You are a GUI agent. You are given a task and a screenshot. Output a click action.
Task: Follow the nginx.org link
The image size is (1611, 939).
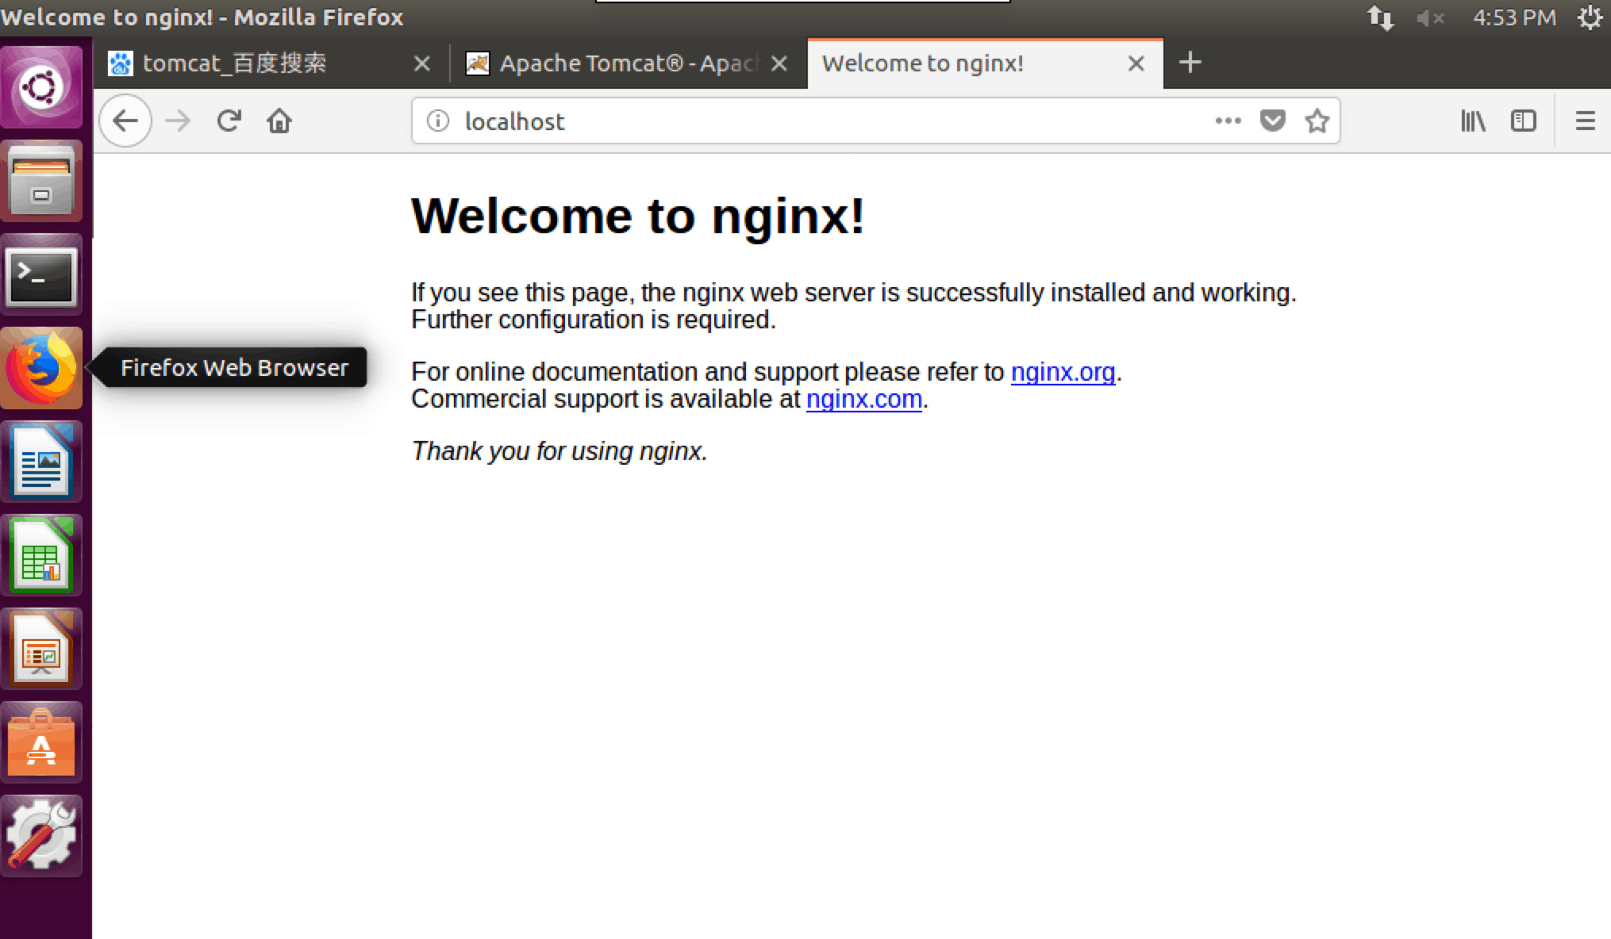point(1063,372)
